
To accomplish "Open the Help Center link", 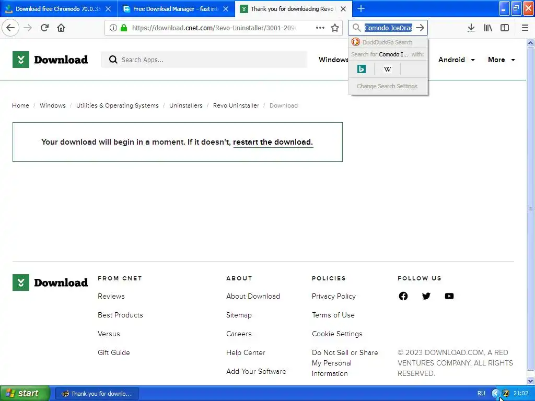I will click(246, 352).
